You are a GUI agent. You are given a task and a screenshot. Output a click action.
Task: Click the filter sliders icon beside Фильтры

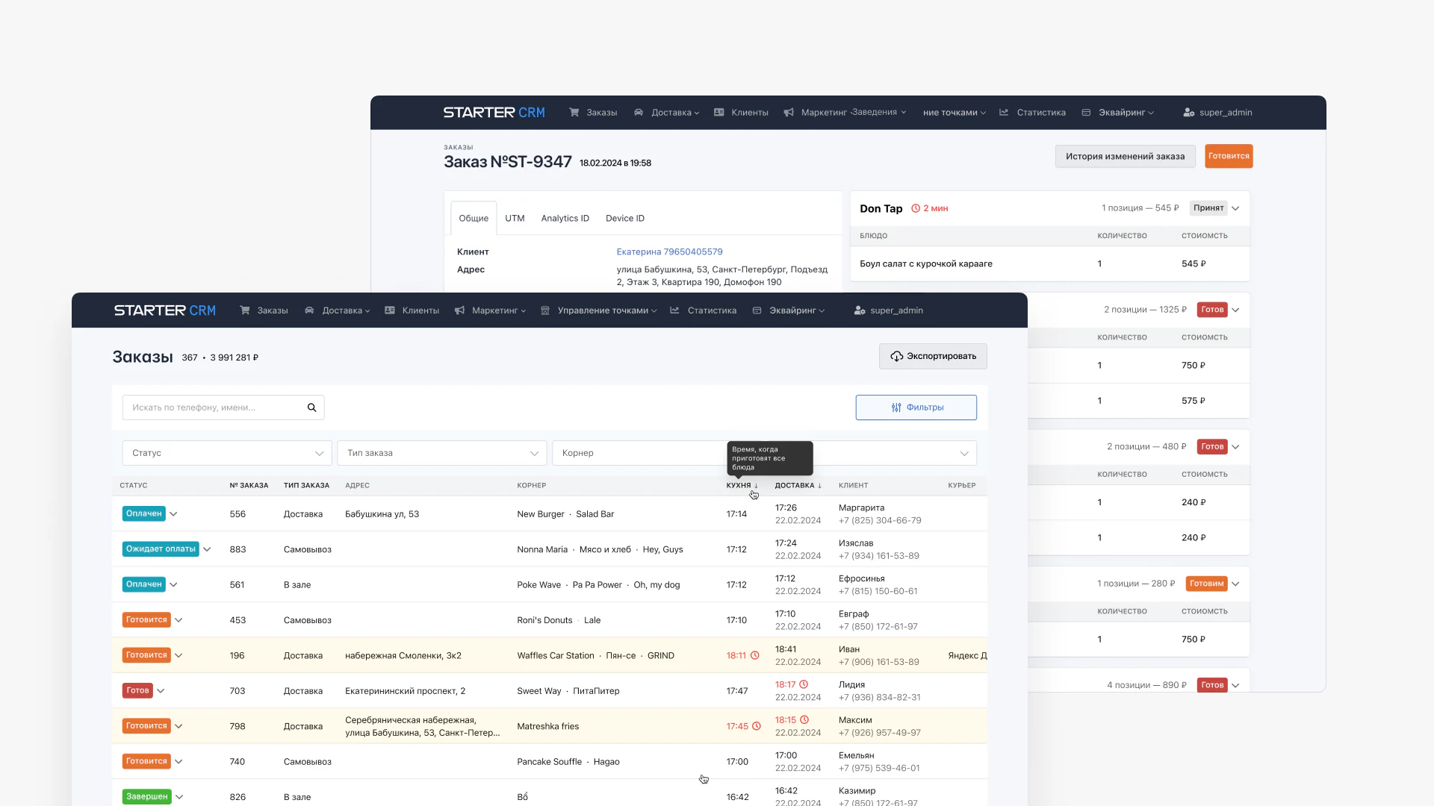pos(896,407)
